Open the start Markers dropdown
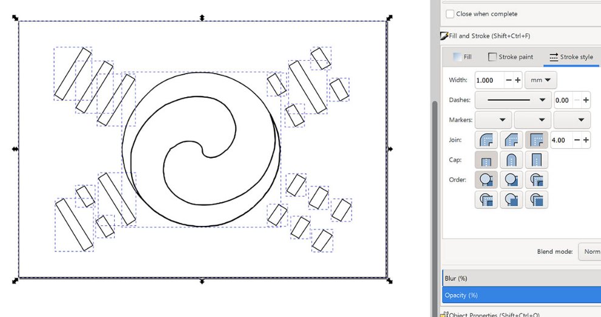The image size is (601, 317). (493, 120)
